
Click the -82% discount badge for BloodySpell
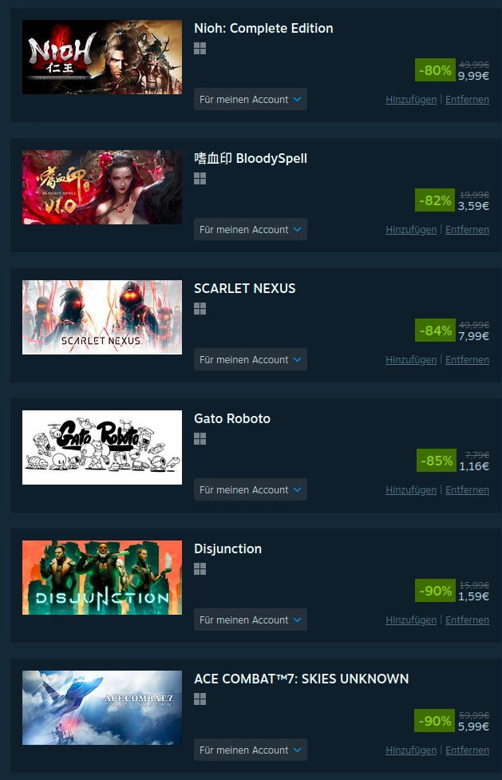435,200
